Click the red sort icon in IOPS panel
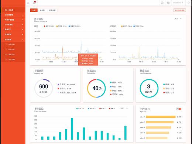Viewport: 192px width, 144px height. 180,109
